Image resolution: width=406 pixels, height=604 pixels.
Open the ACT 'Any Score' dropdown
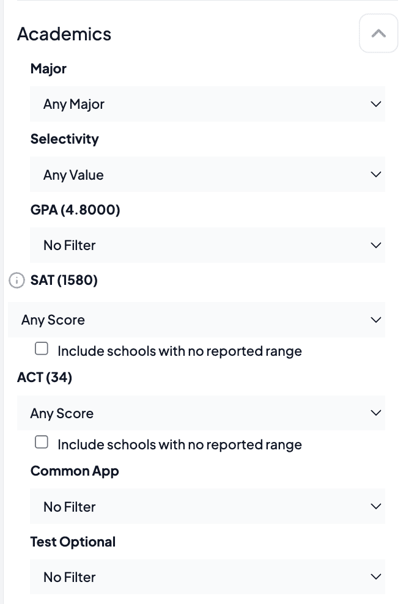point(201,413)
